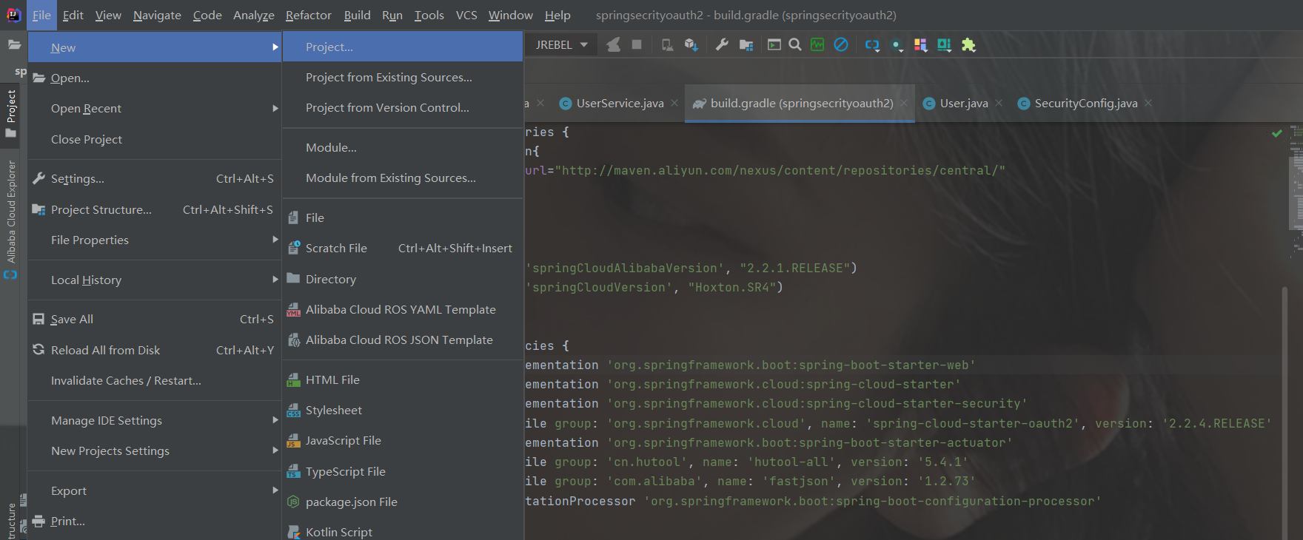The height and width of the screenshot is (540, 1303).
Task: Click the Alibaba Cloud bracket toolbar icon
Action: [872, 45]
